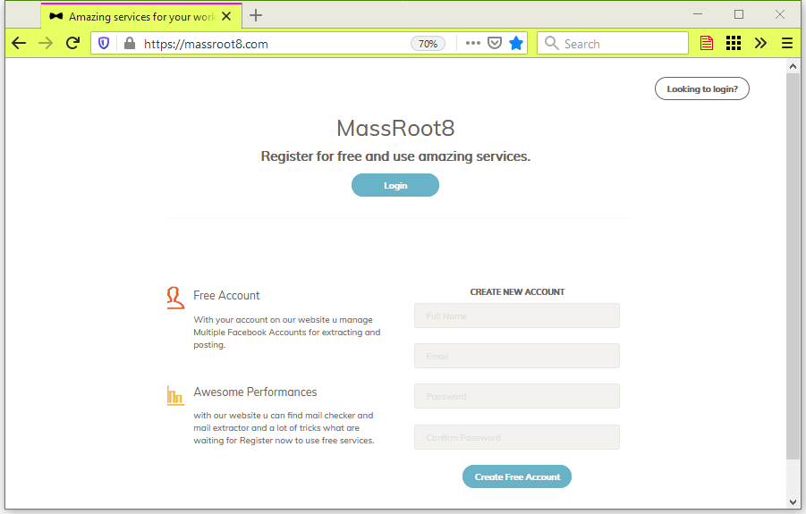806x514 pixels.
Task: Click the search magnifier icon
Action: (x=552, y=43)
